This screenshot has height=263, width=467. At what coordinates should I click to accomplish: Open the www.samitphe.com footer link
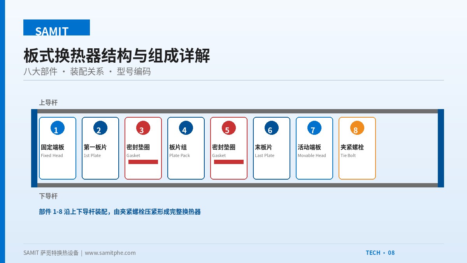point(110,253)
